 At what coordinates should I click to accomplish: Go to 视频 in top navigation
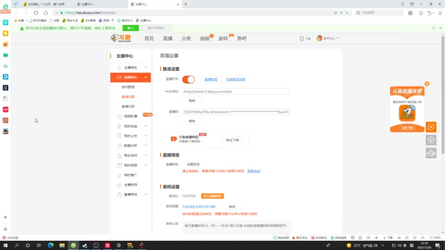click(x=205, y=38)
